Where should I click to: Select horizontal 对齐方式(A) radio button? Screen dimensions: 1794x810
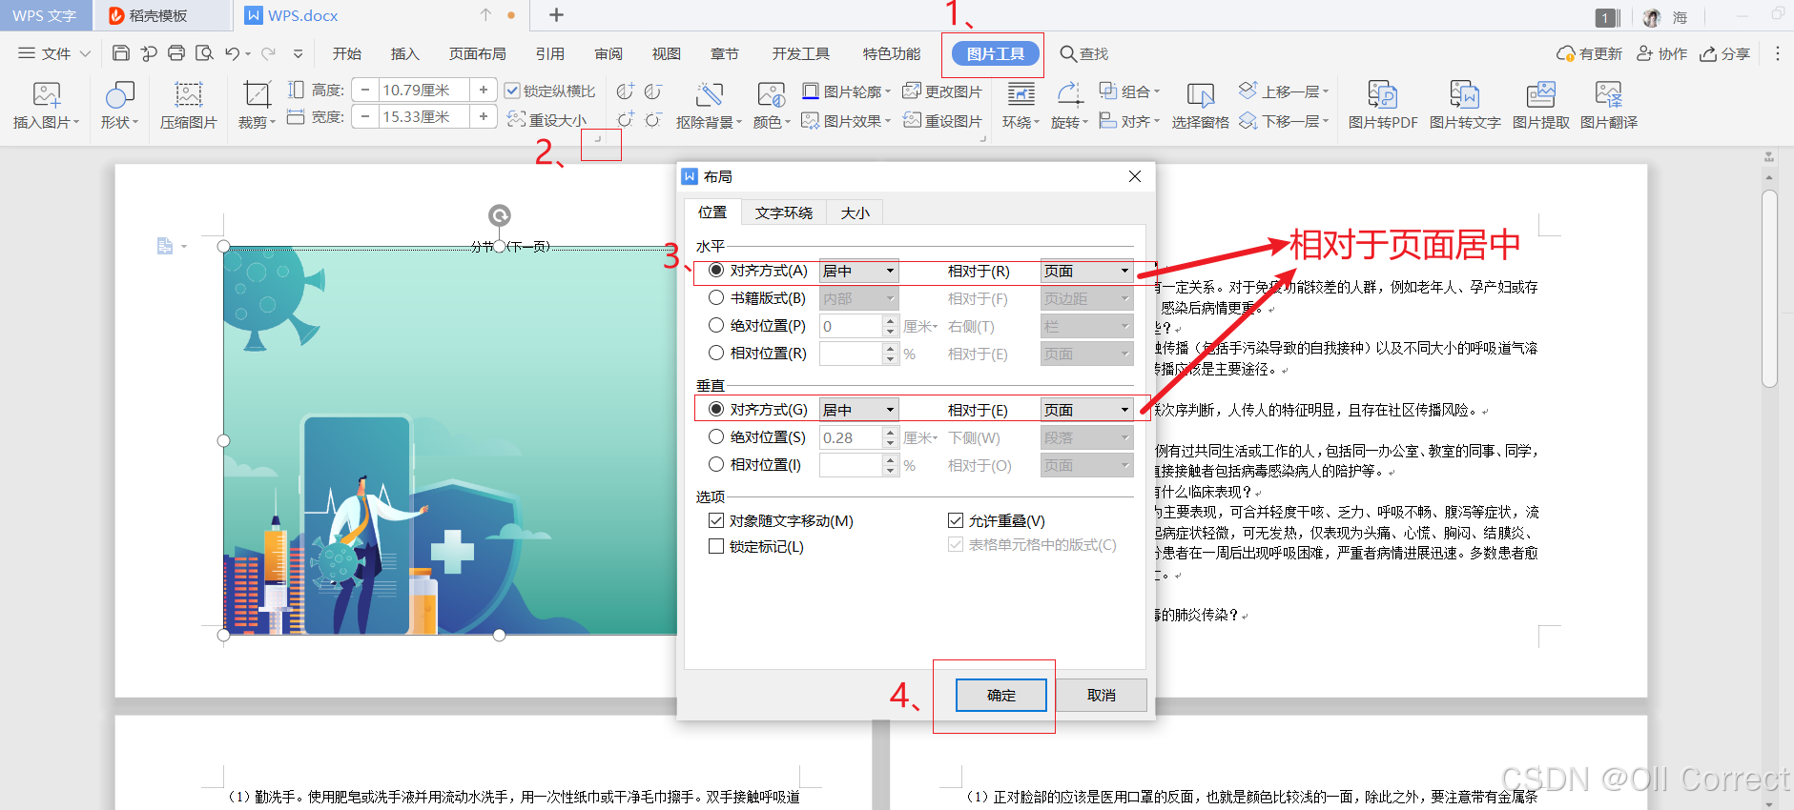pos(716,271)
